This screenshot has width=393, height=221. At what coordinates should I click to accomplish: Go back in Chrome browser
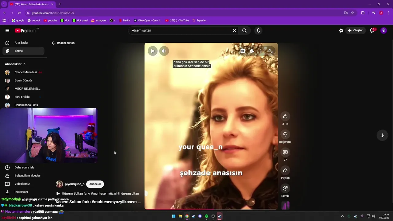[5, 13]
